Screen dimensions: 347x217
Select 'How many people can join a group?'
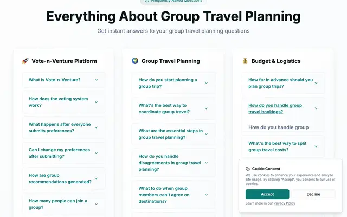tap(63, 204)
